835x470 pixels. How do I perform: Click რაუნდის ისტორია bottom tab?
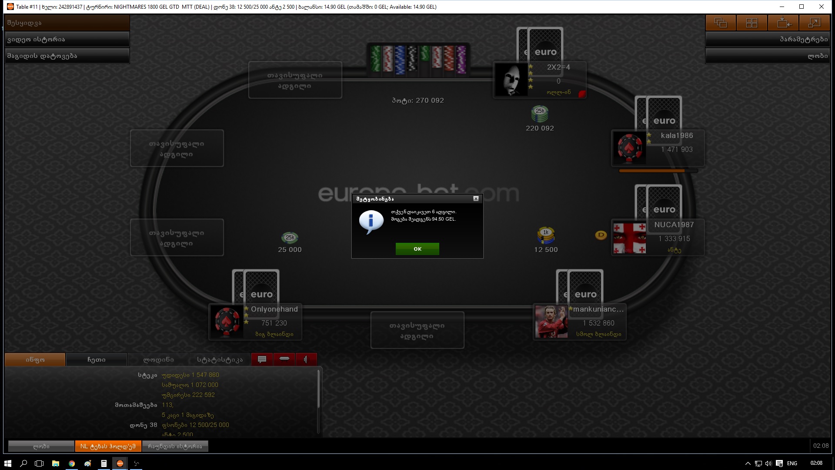[x=175, y=446]
